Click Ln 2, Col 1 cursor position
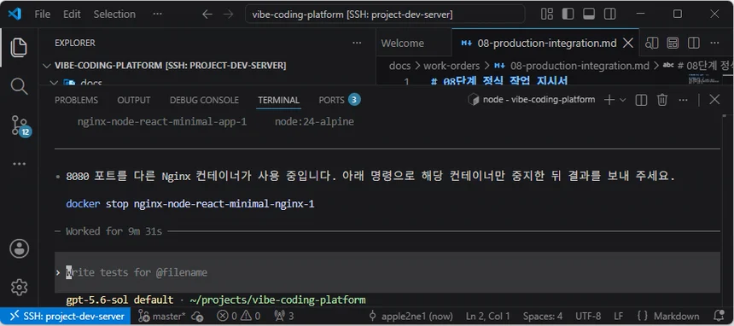 (489, 316)
